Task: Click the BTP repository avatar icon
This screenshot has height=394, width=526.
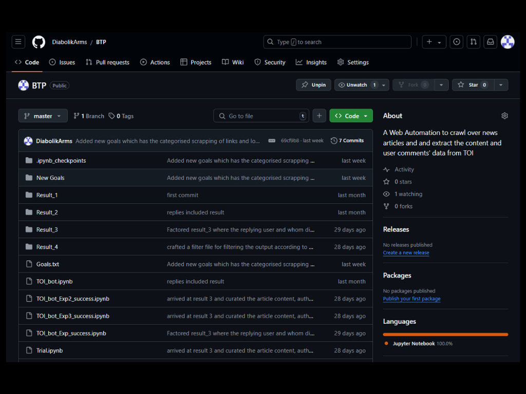Action: 24,86
